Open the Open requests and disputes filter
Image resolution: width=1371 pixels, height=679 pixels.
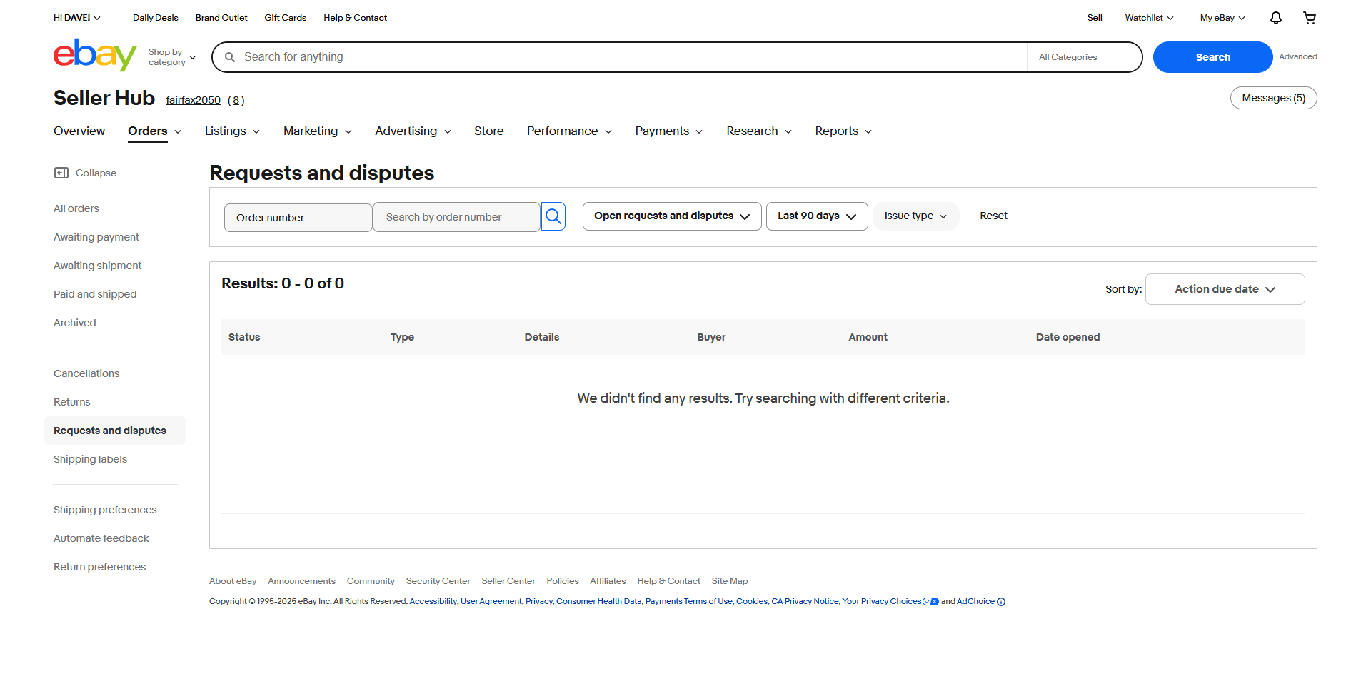coord(672,216)
